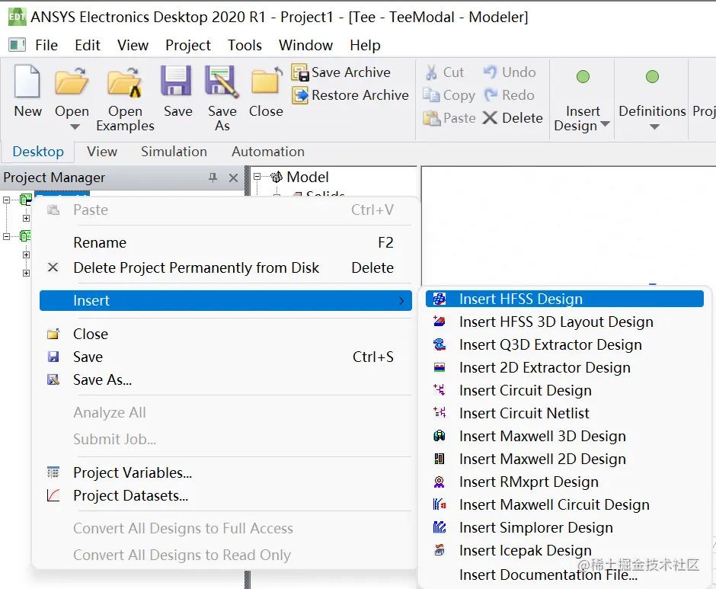Click the Save floppy disk icon
This screenshot has height=589, width=716.
176,80
